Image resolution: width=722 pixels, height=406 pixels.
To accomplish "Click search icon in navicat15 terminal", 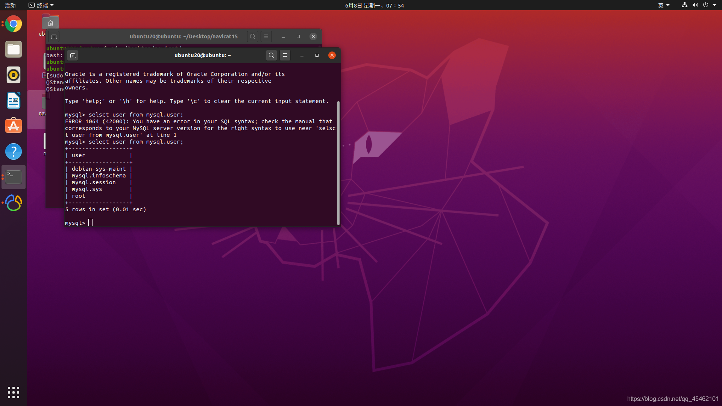I will point(253,36).
